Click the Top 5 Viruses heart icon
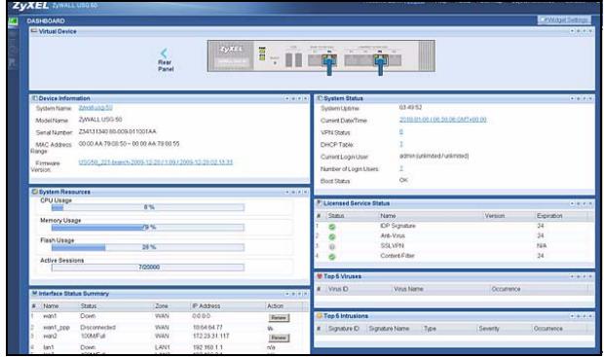The width and height of the screenshot is (604, 357). click(319, 276)
